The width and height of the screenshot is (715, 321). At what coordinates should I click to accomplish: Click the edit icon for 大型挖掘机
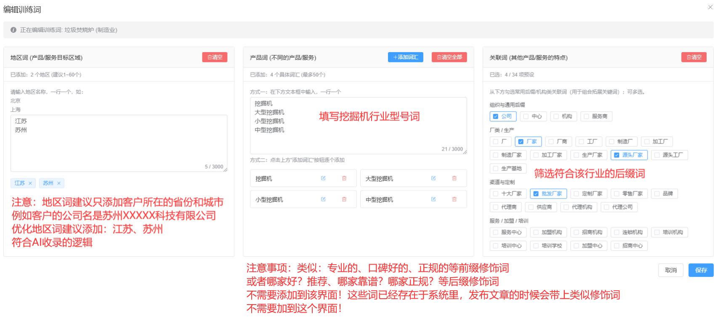[x=433, y=178]
